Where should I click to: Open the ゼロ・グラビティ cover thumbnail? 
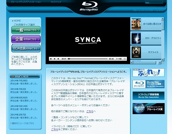pyautogui.click(x=136, y=38)
